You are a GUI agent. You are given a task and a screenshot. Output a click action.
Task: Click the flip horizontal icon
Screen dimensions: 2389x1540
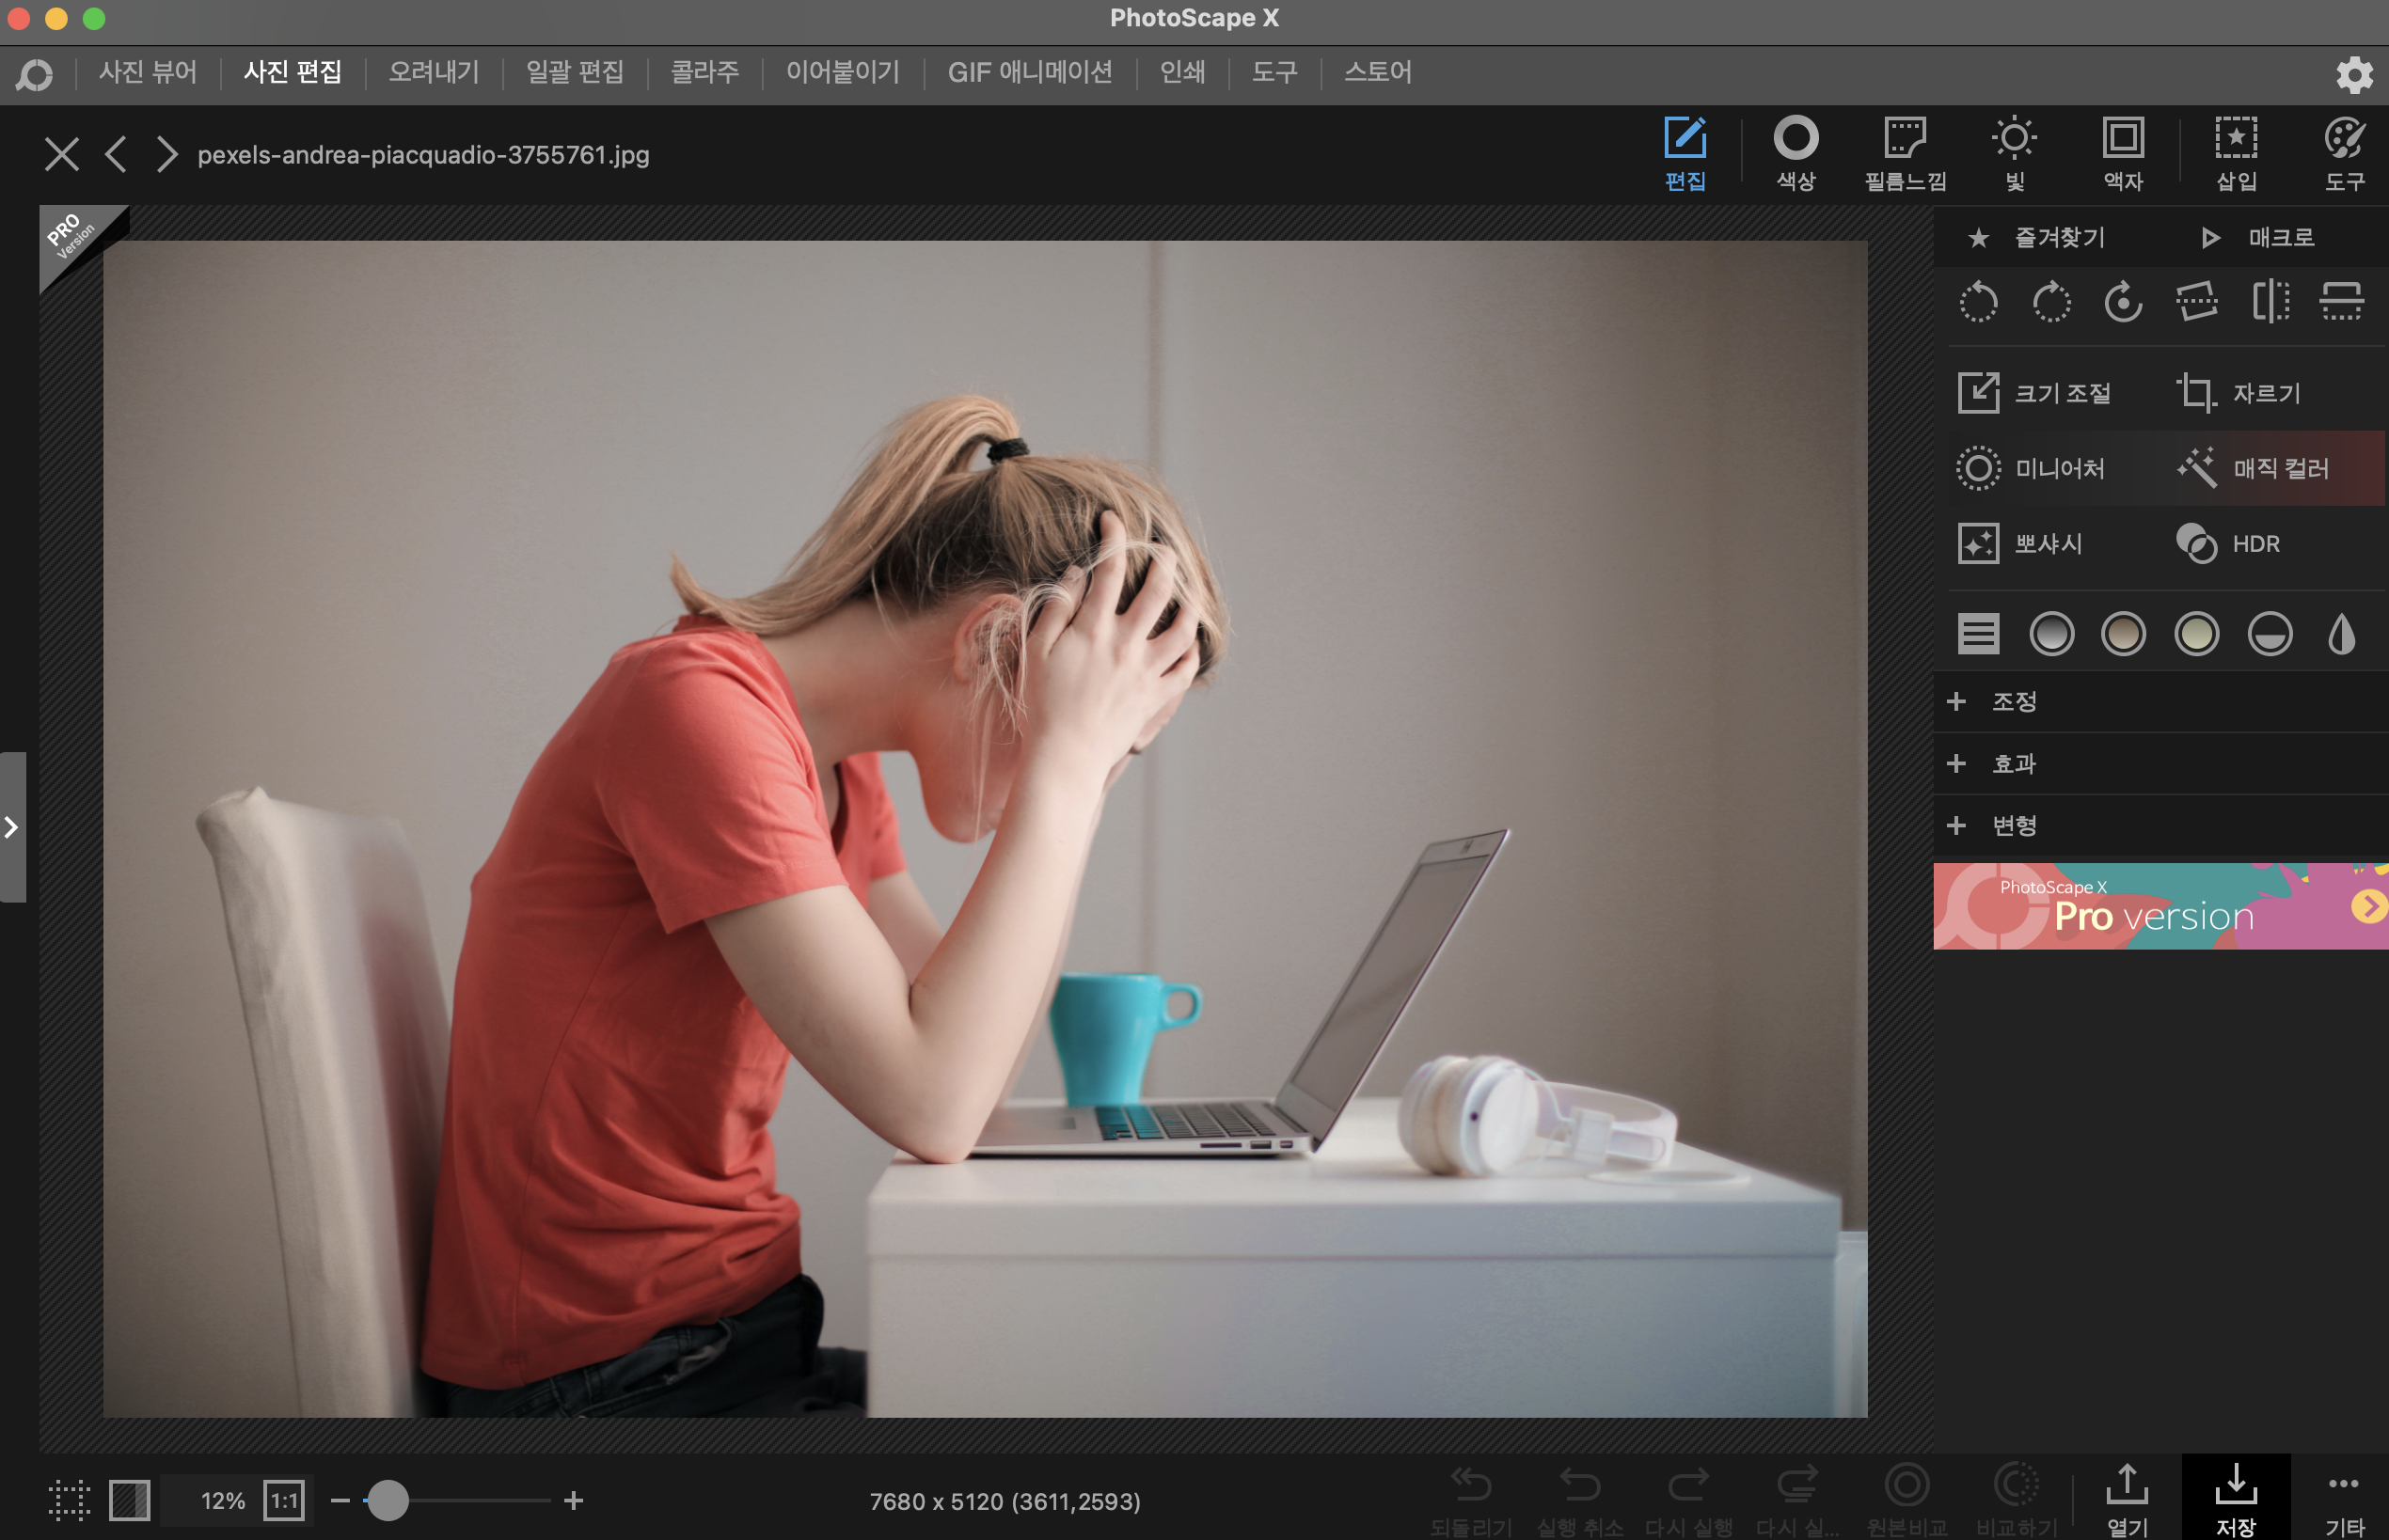point(2269,301)
